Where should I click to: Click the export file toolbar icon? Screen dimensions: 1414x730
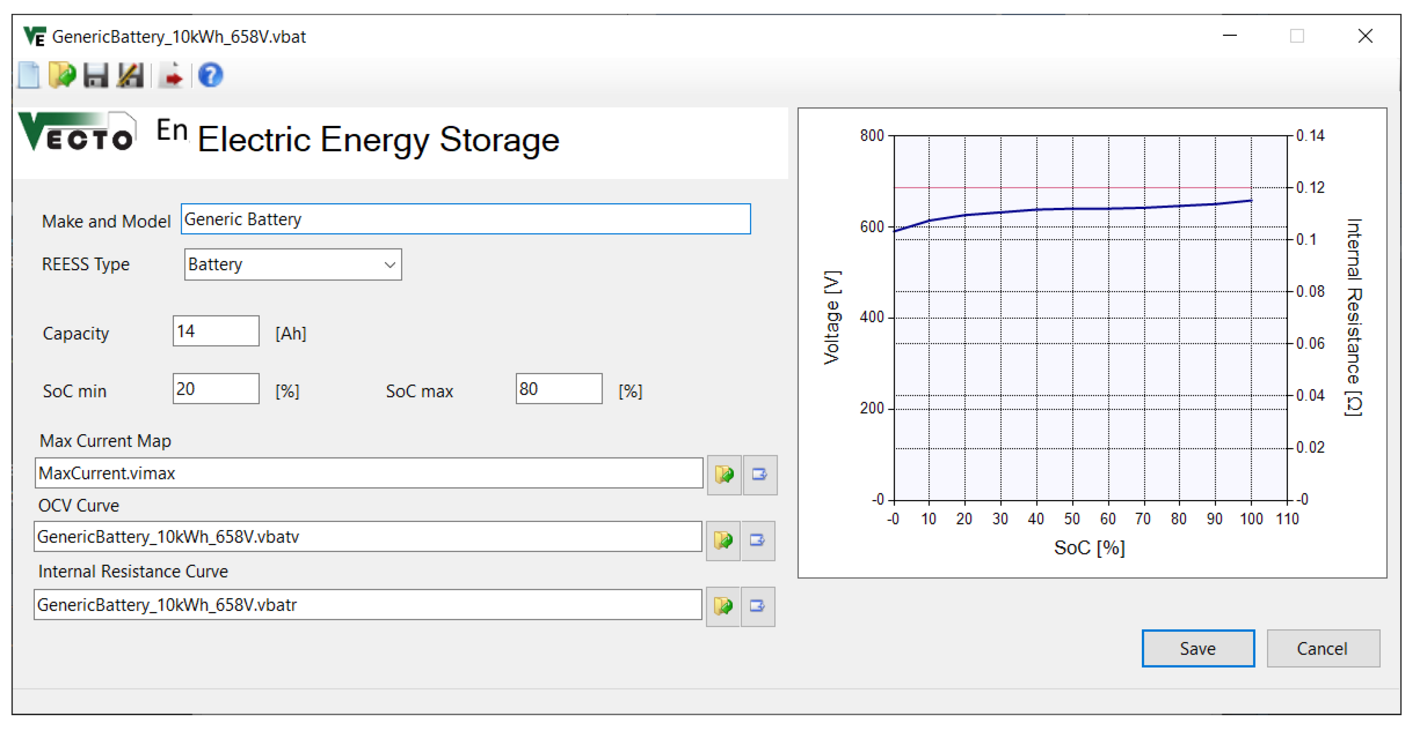tap(171, 76)
